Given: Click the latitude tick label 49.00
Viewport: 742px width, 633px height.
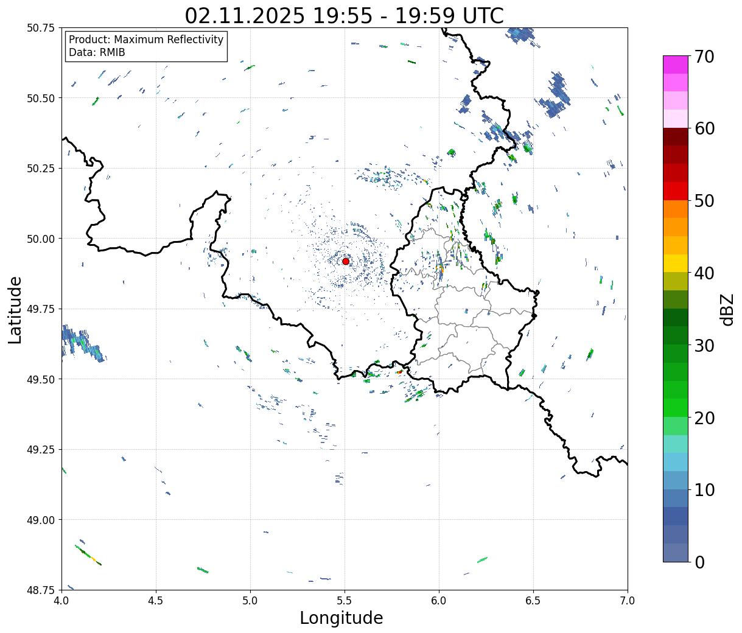Looking at the screenshot, I should (40, 520).
